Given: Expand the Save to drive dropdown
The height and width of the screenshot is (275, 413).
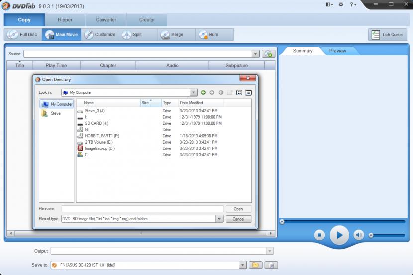Looking at the screenshot, I should click(242, 265).
